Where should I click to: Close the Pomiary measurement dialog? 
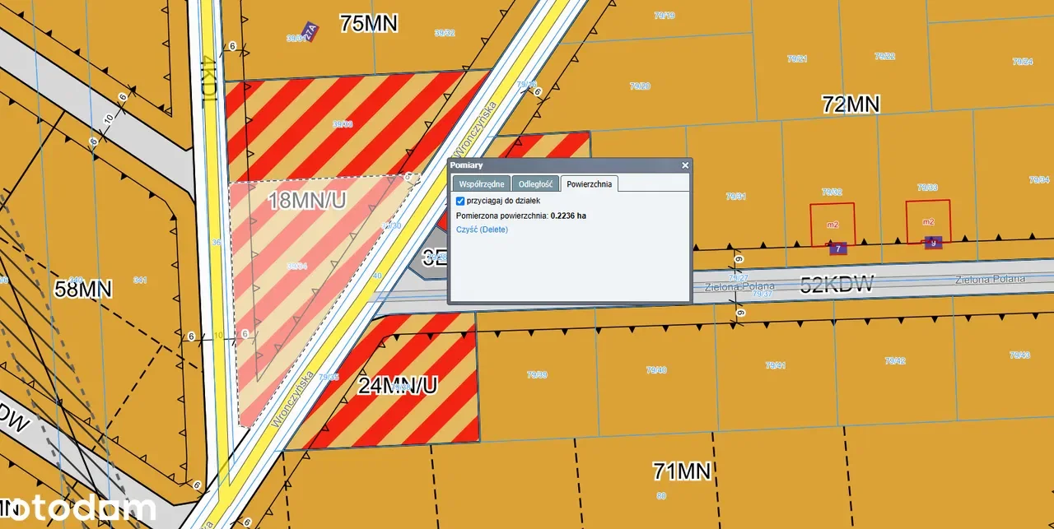[685, 165]
